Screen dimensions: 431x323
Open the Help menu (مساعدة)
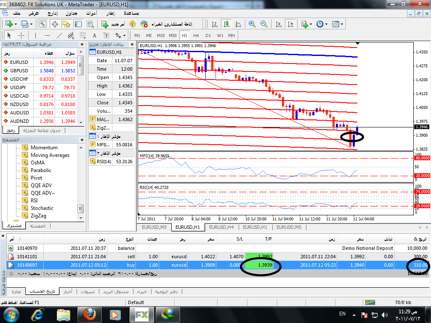tap(131, 13)
